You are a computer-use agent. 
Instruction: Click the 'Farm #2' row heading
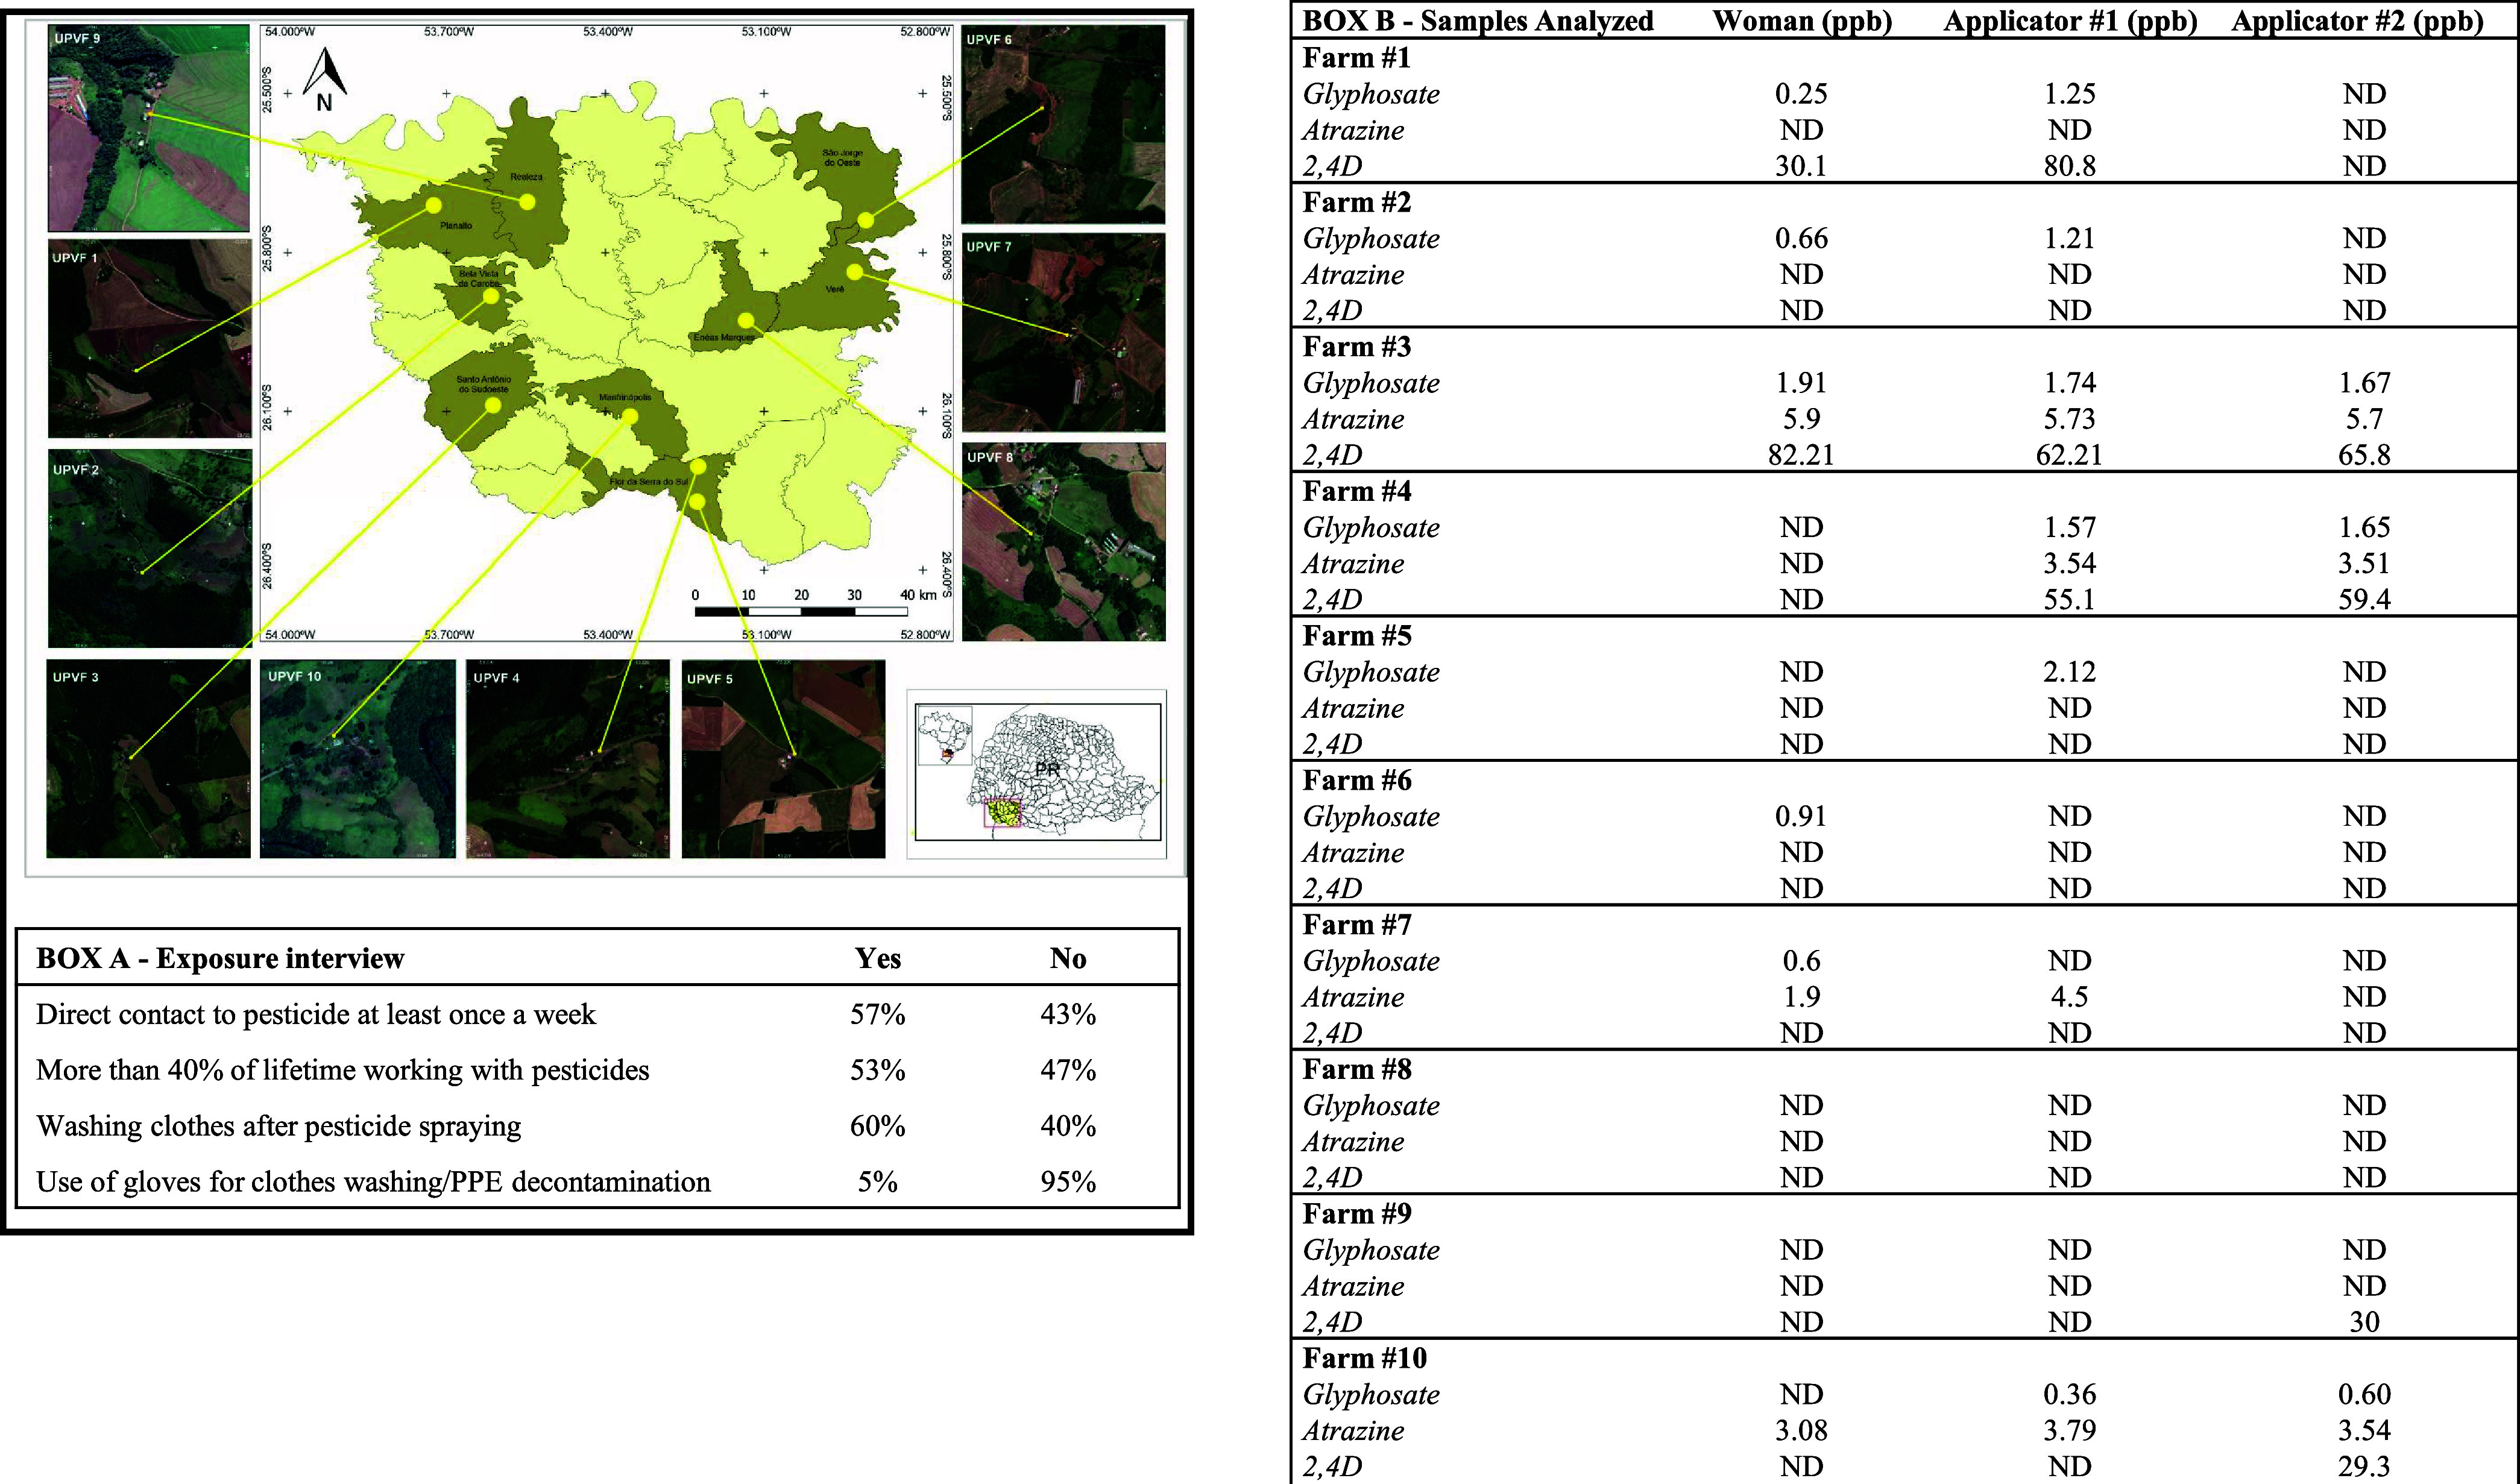coord(1356,203)
